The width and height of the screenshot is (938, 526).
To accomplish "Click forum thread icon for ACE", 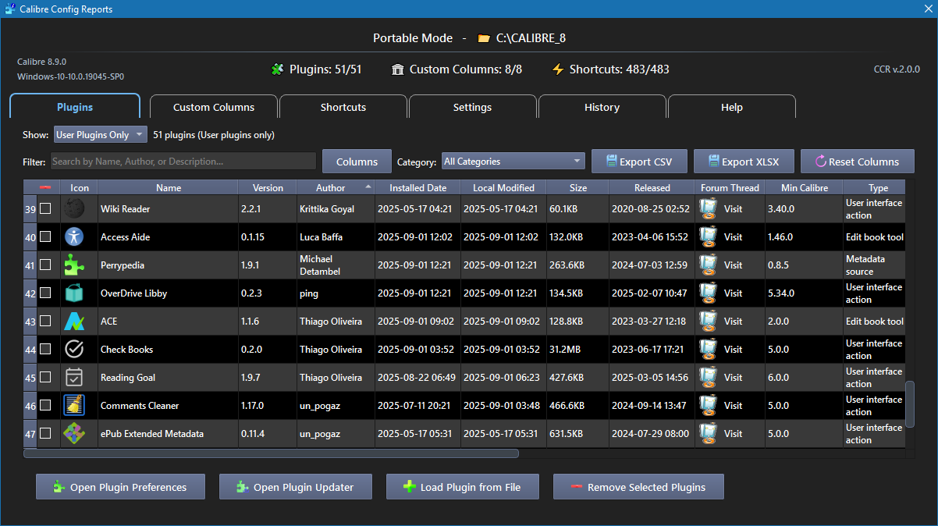I will (x=708, y=322).
